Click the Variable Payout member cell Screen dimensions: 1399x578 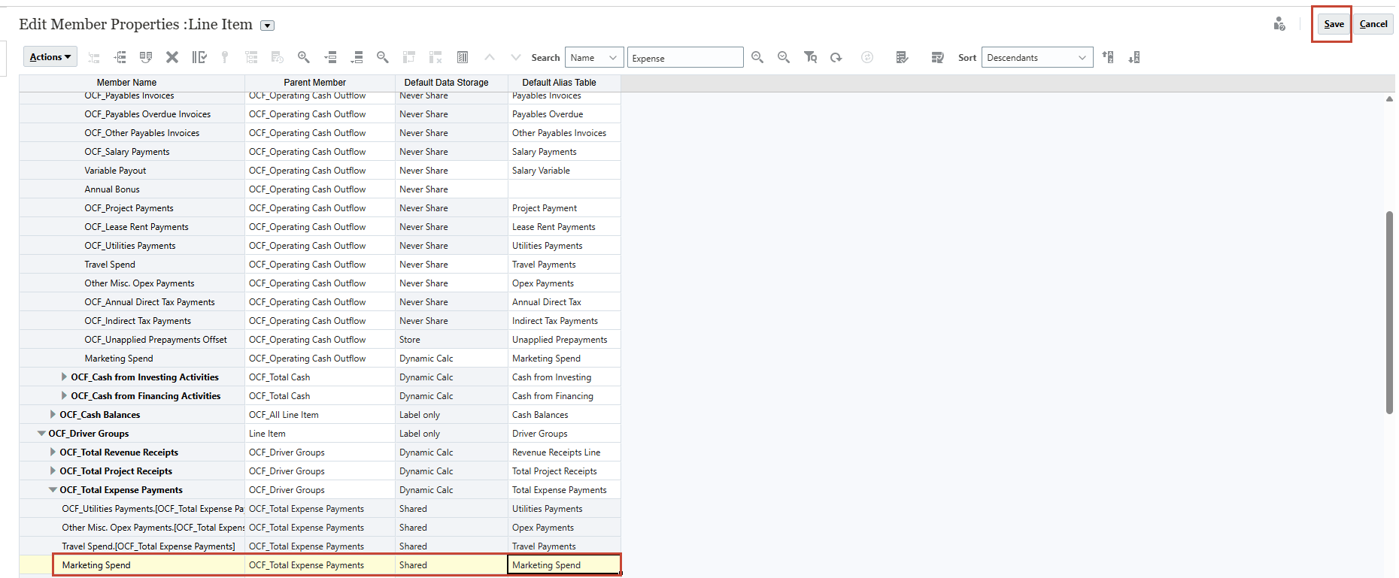pos(132,171)
